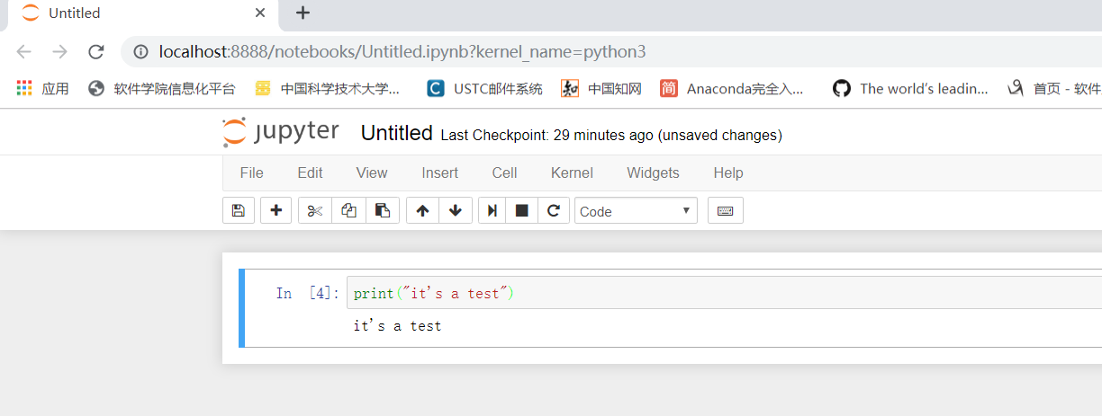Image resolution: width=1102 pixels, height=416 pixels.
Task: Run the current cell
Action: [x=492, y=210]
